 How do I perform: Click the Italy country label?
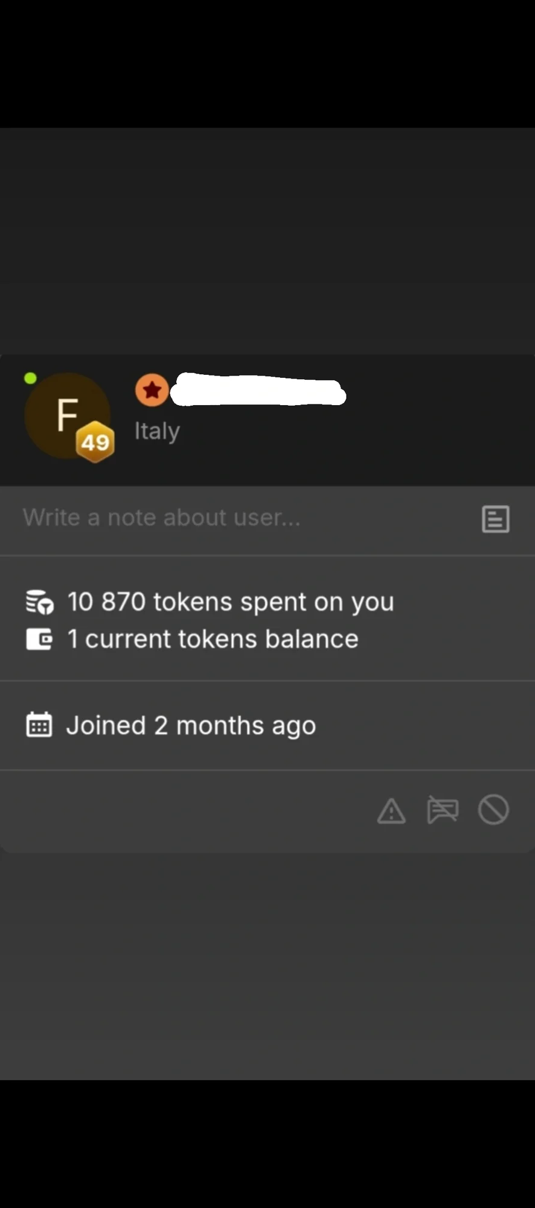click(157, 431)
